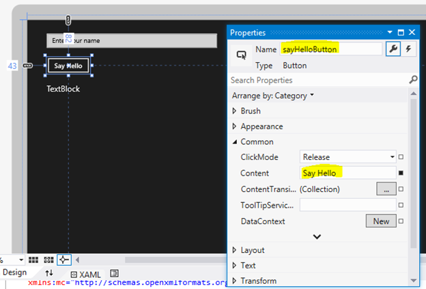Image resolution: width=426 pixels, height=289 pixels.
Task: Click the Name field sayHelloButton
Action: [331, 49]
